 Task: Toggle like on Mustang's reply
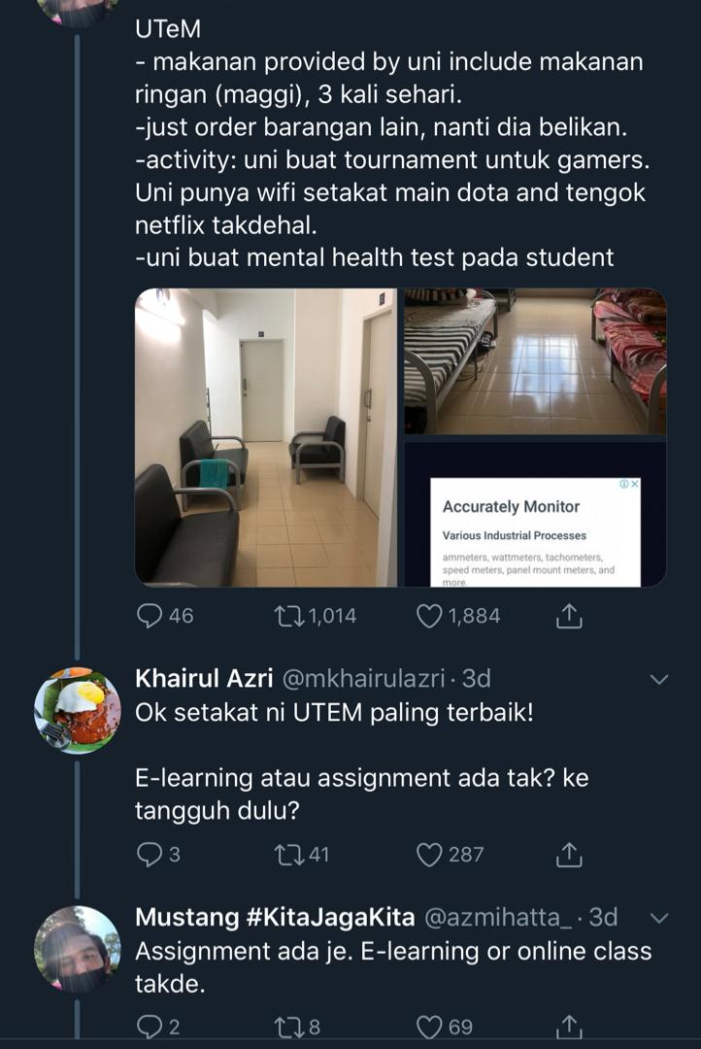tap(428, 1025)
